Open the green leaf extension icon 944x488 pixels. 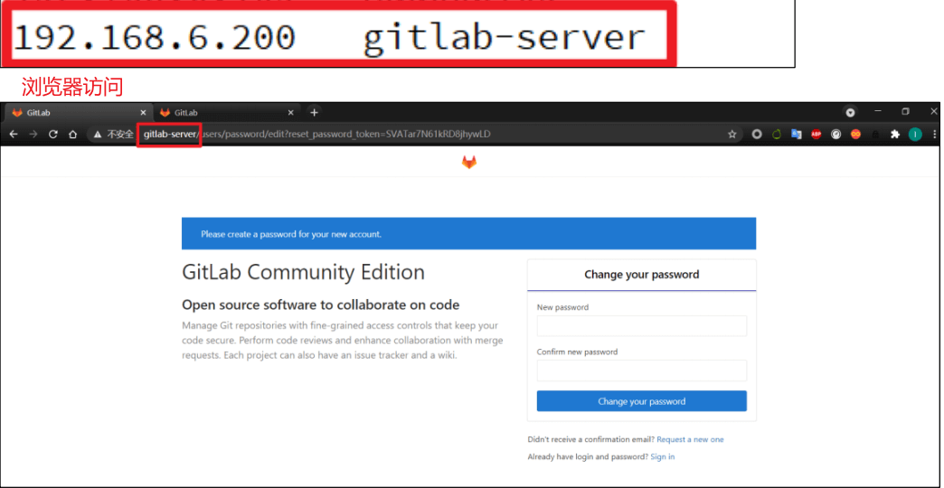pyautogui.click(x=777, y=134)
